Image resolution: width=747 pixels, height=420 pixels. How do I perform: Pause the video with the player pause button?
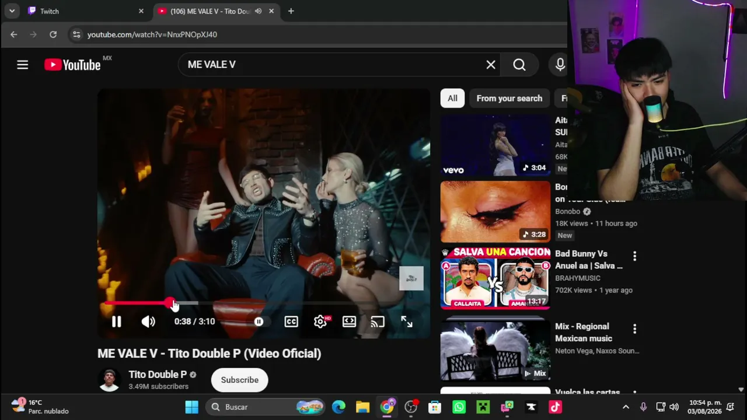coord(116,321)
